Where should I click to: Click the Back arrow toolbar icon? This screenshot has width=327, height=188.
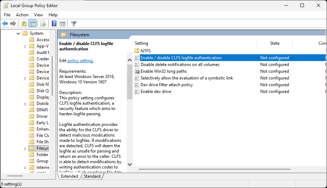pos(5,24)
